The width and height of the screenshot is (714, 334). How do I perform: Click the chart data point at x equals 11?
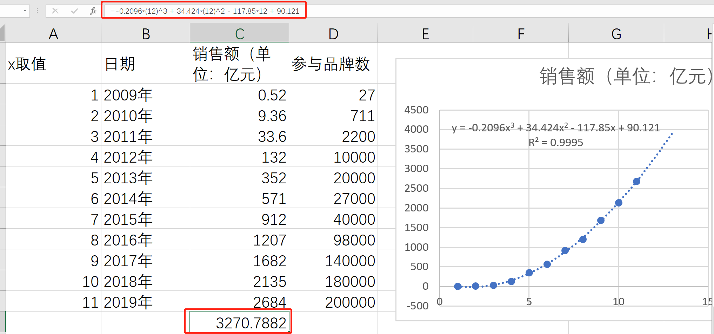pos(636,181)
